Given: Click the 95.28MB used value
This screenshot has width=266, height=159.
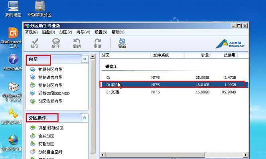Looking at the screenshot, I should 229,92.
